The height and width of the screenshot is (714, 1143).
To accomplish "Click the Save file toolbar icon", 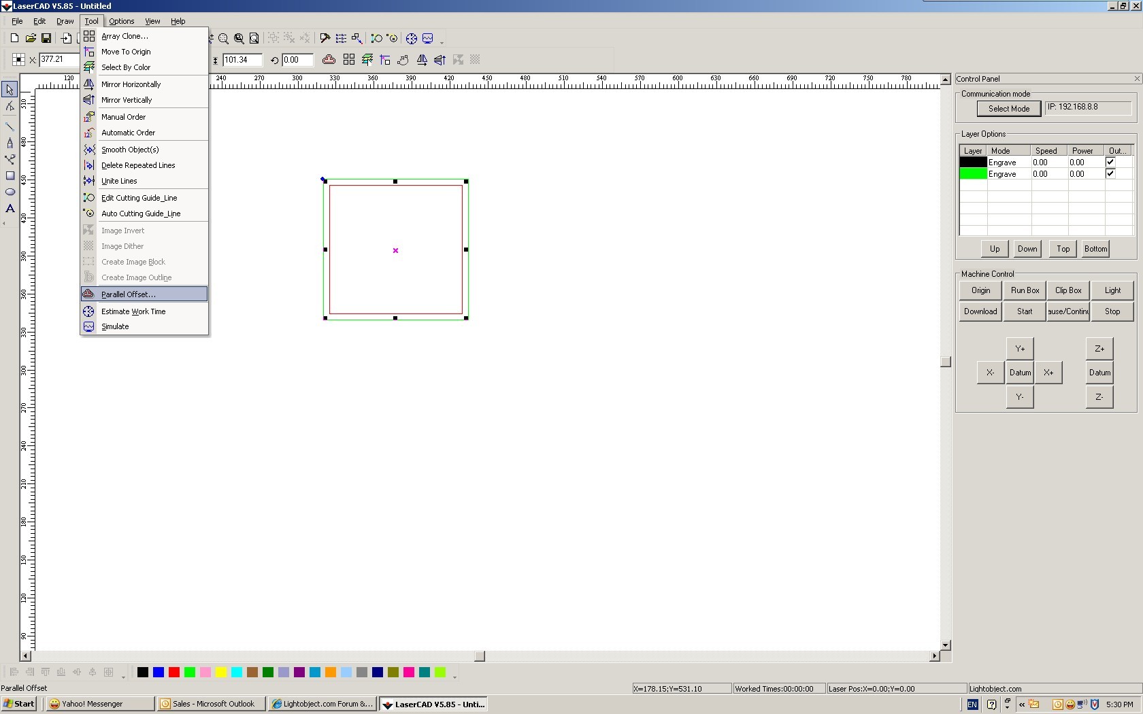I will click(46, 39).
